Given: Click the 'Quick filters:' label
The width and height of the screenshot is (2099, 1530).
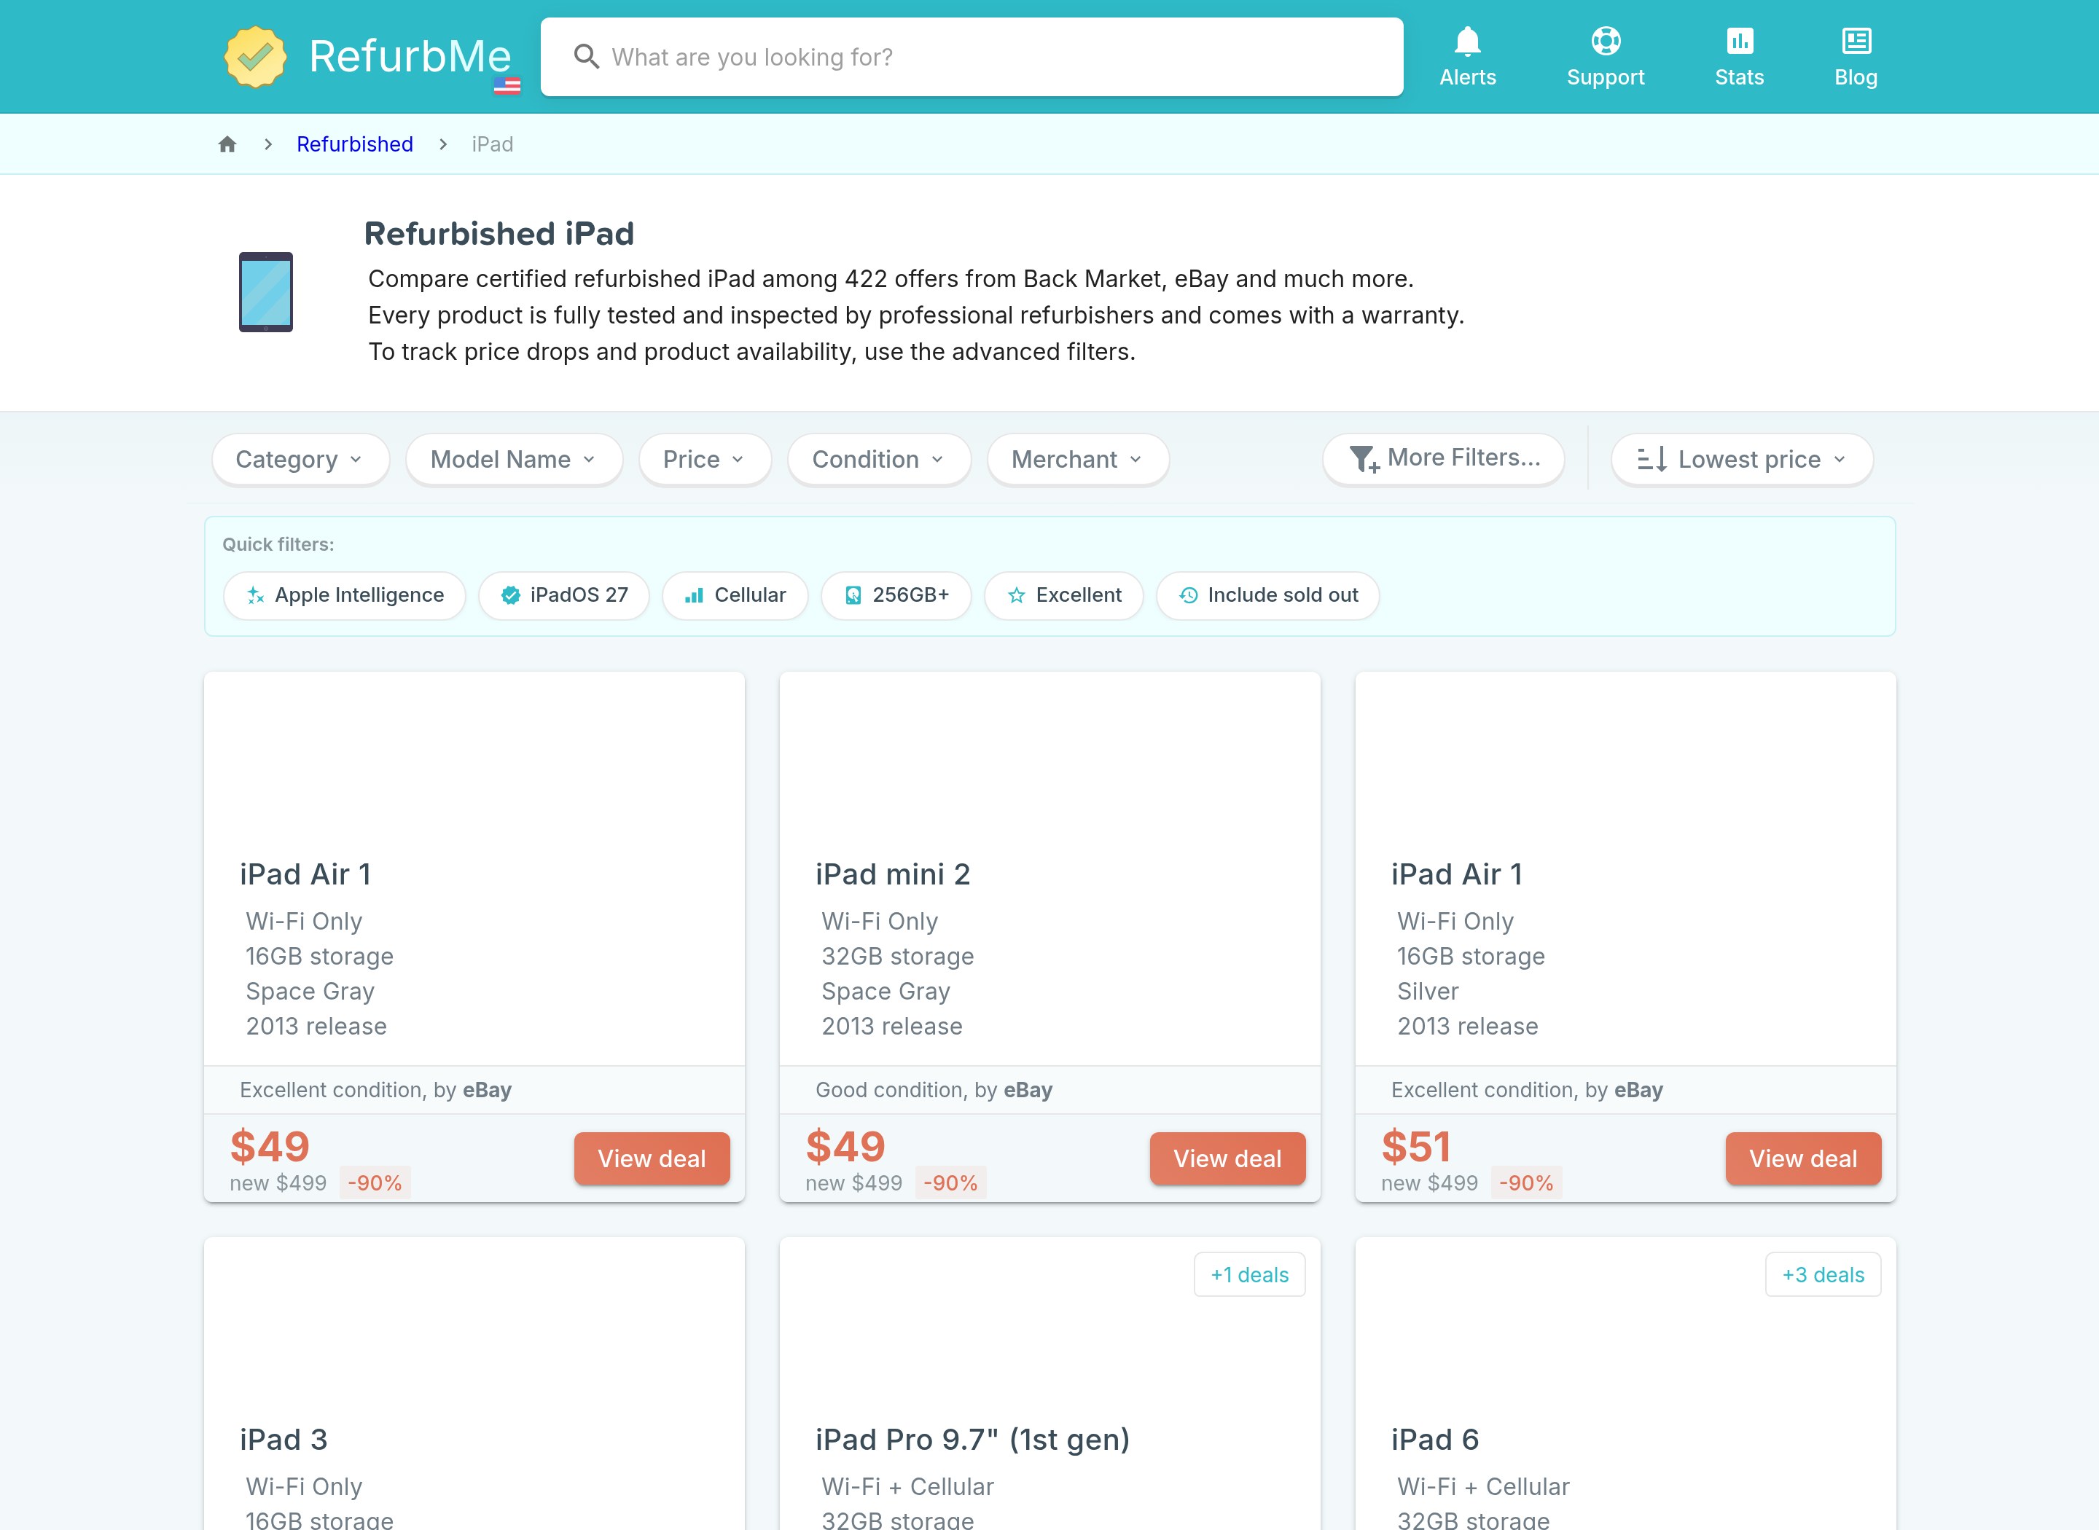Looking at the screenshot, I should point(278,544).
